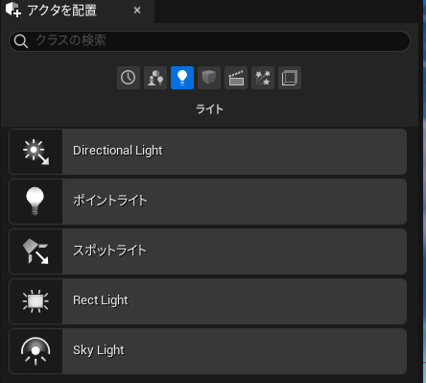
Task: Open the Shapes cube category
Action: tap(209, 78)
